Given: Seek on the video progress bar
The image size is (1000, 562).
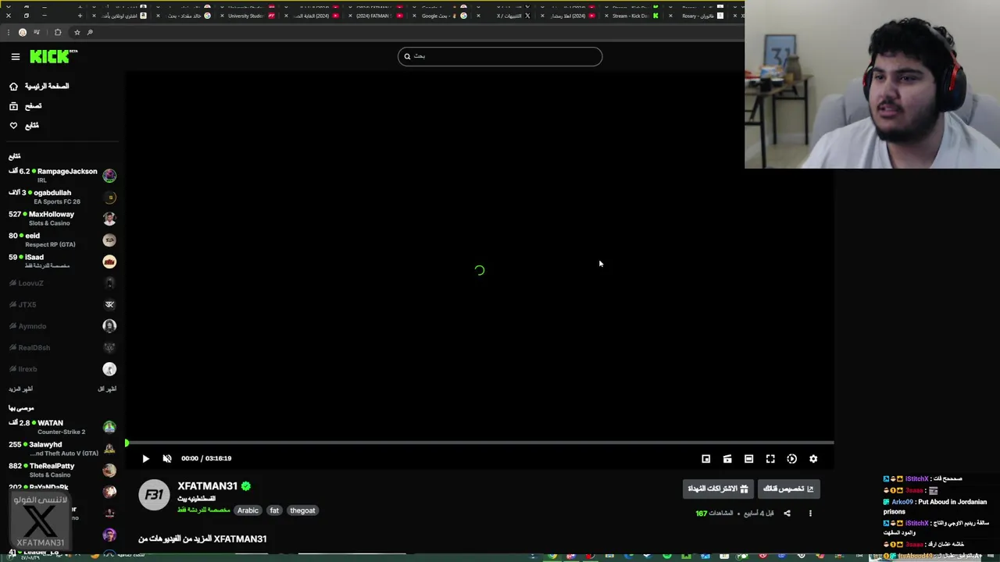Looking at the screenshot, I should pyautogui.click(x=479, y=443).
